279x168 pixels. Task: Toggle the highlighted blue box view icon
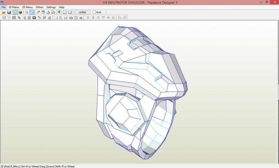[32, 12]
